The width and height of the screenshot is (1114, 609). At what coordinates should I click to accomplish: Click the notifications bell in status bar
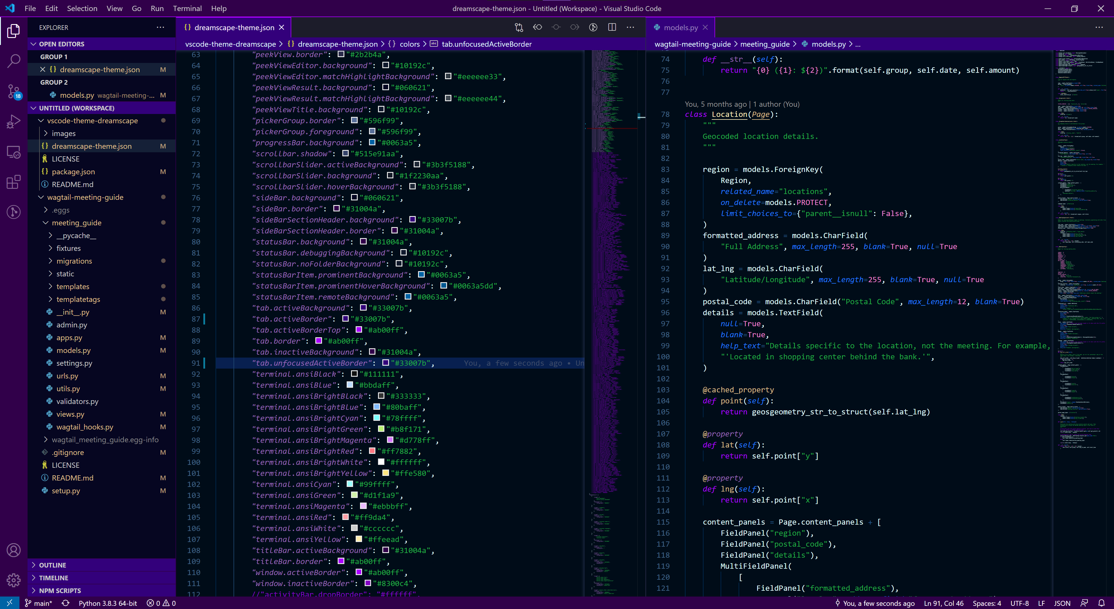pos(1102,603)
